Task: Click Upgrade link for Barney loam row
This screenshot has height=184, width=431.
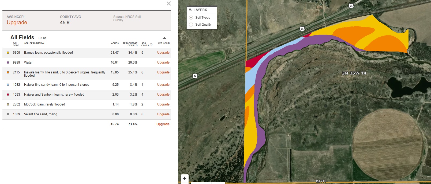Action: pos(163,53)
